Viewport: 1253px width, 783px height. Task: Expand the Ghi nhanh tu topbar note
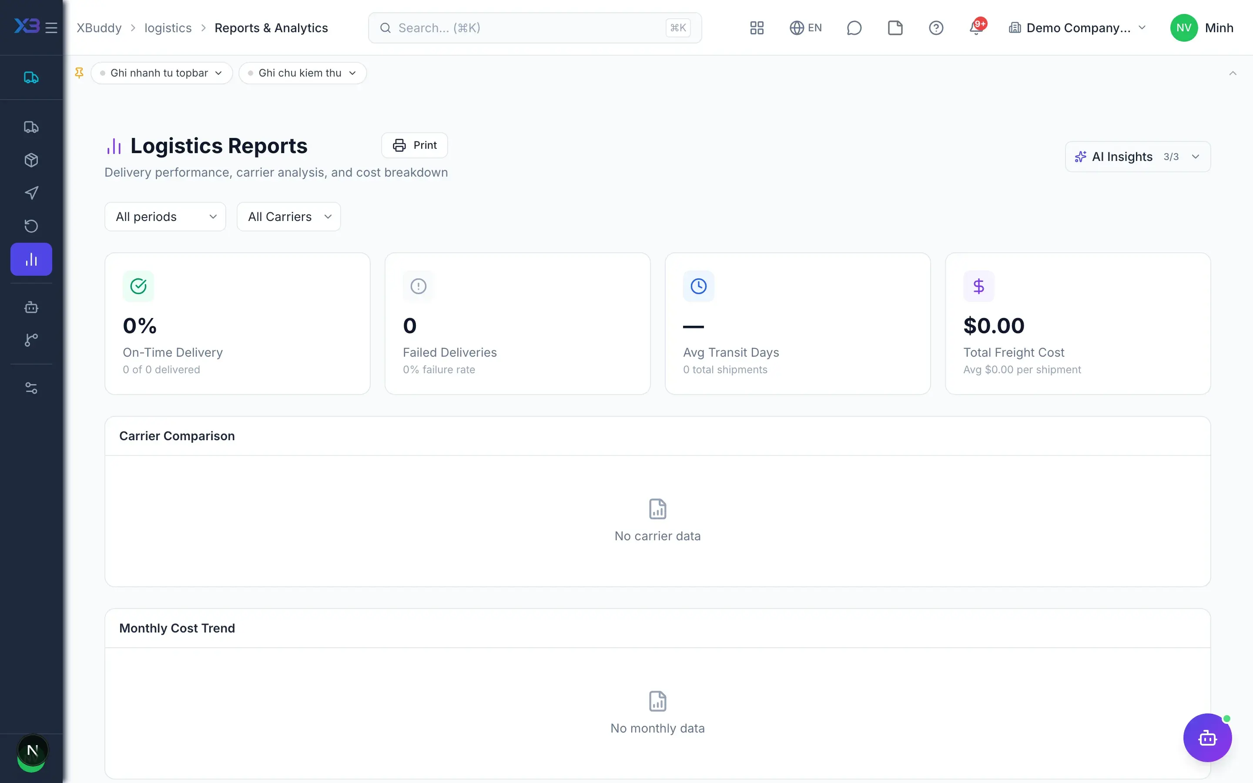click(161, 73)
